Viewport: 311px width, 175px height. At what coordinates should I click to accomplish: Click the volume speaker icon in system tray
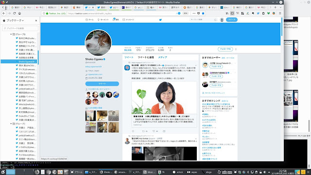click(264, 172)
